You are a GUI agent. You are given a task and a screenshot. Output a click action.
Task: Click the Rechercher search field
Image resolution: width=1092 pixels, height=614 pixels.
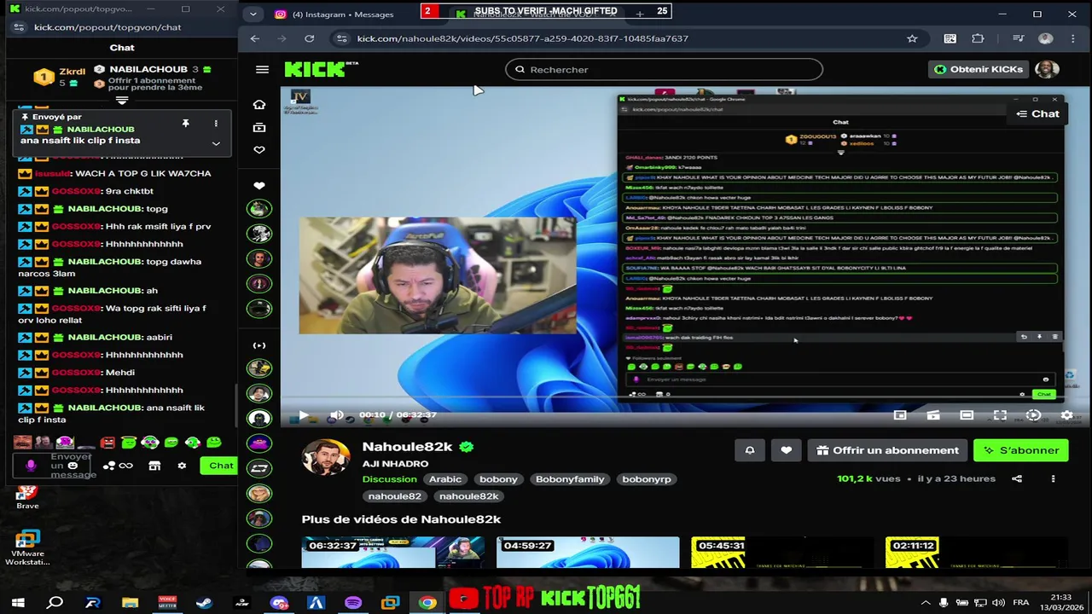[x=665, y=70]
